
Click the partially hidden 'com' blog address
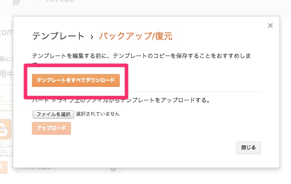7,32
